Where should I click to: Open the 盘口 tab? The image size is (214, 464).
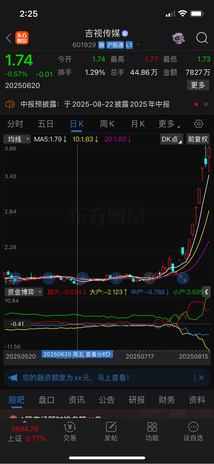click(x=47, y=400)
